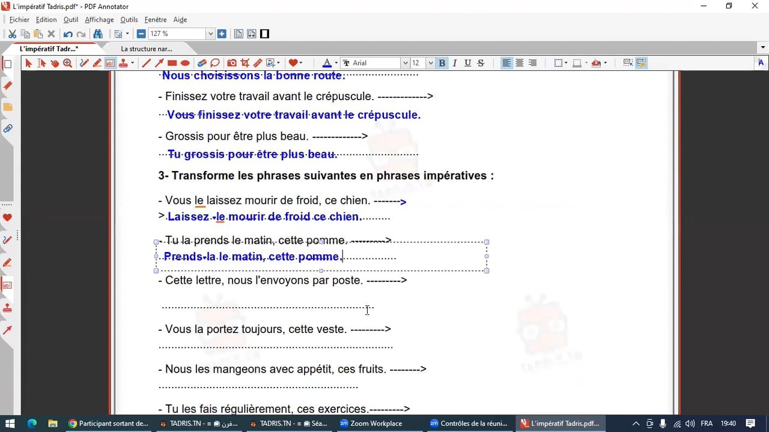Toggle Underline formatting button
769x432 pixels.
(x=468, y=63)
